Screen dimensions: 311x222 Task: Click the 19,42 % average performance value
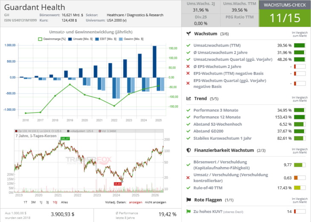[167, 214]
